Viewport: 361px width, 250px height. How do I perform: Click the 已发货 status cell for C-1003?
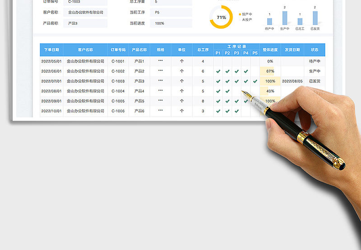coord(315,81)
